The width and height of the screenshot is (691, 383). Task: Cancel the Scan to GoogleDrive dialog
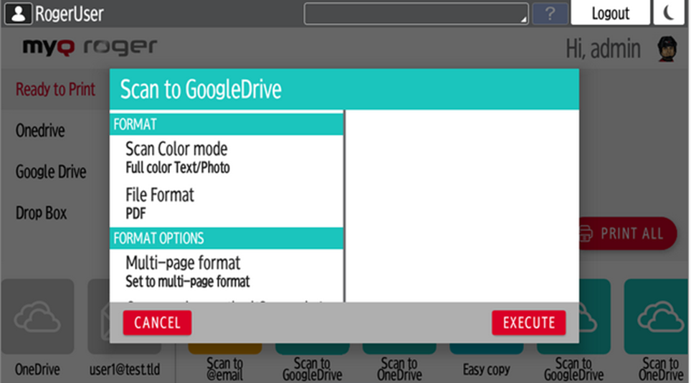coord(157,323)
